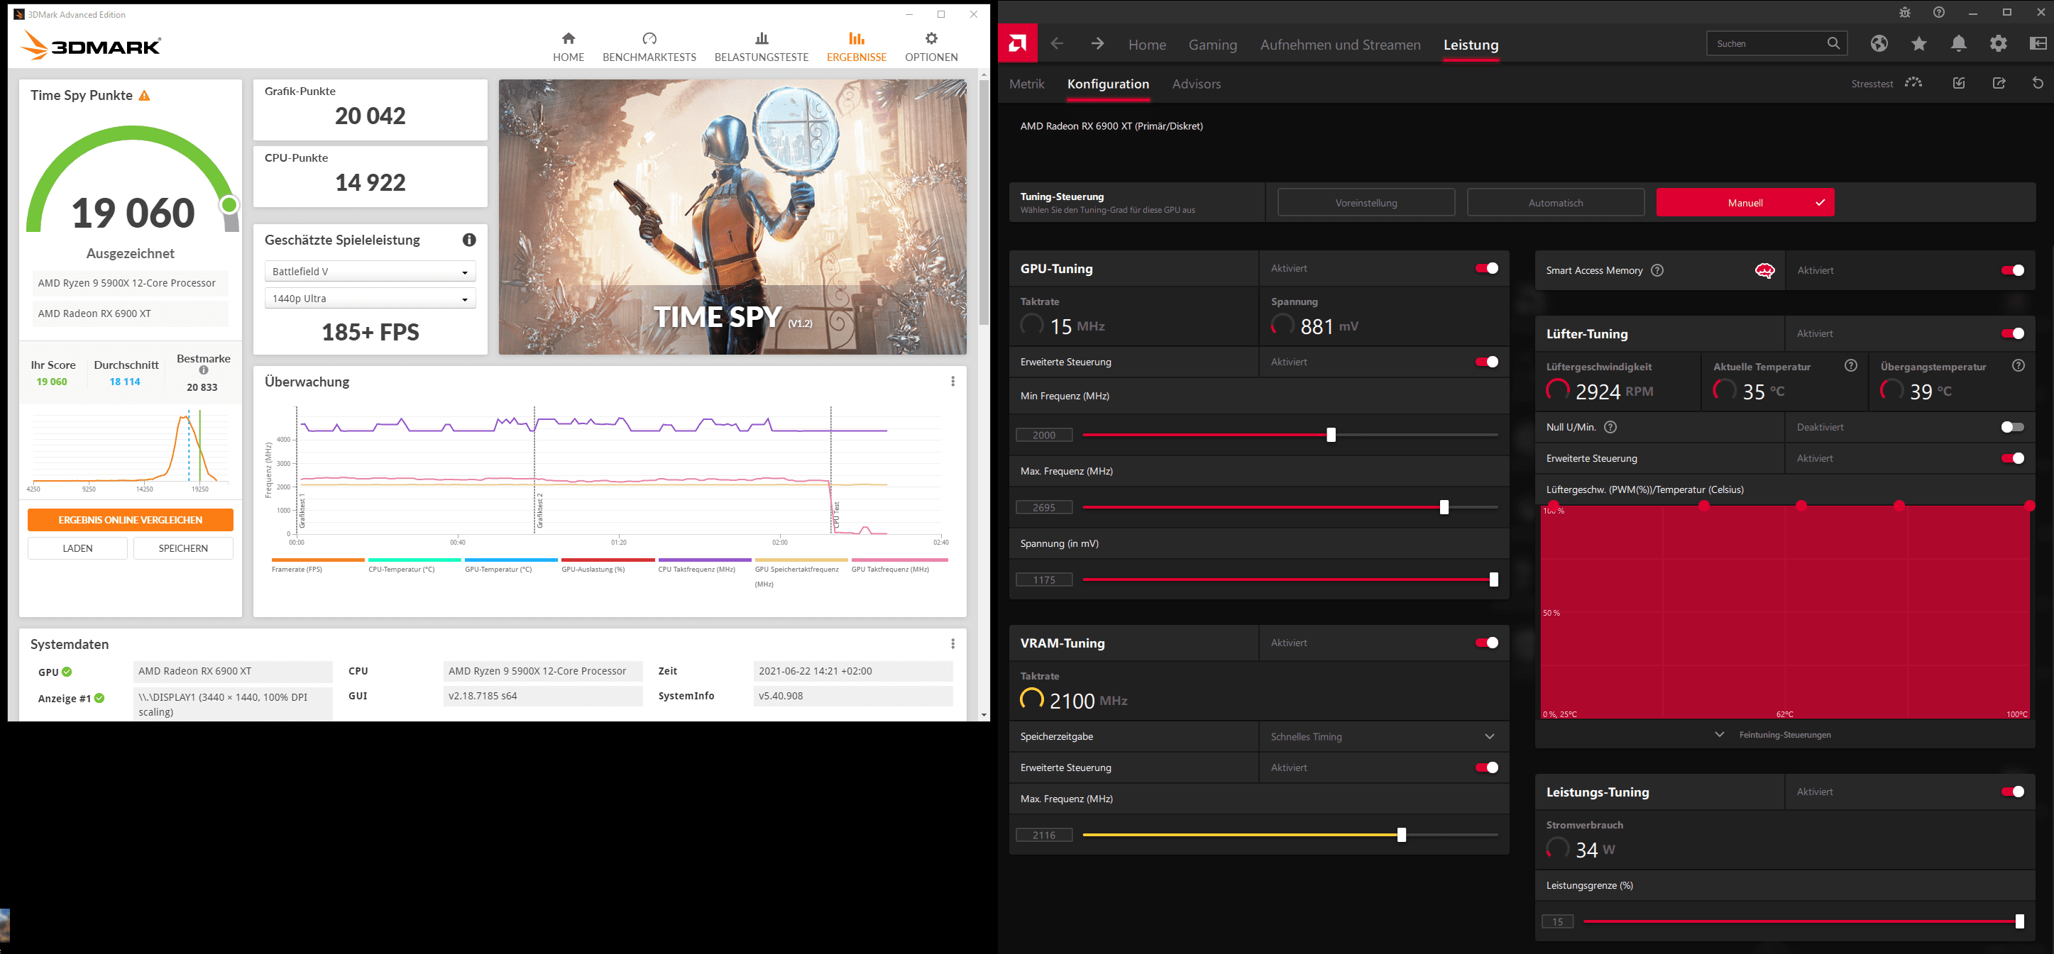The image size is (2054, 954).
Task: Select Automatisch tuning mode
Action: click(1556, 202)
